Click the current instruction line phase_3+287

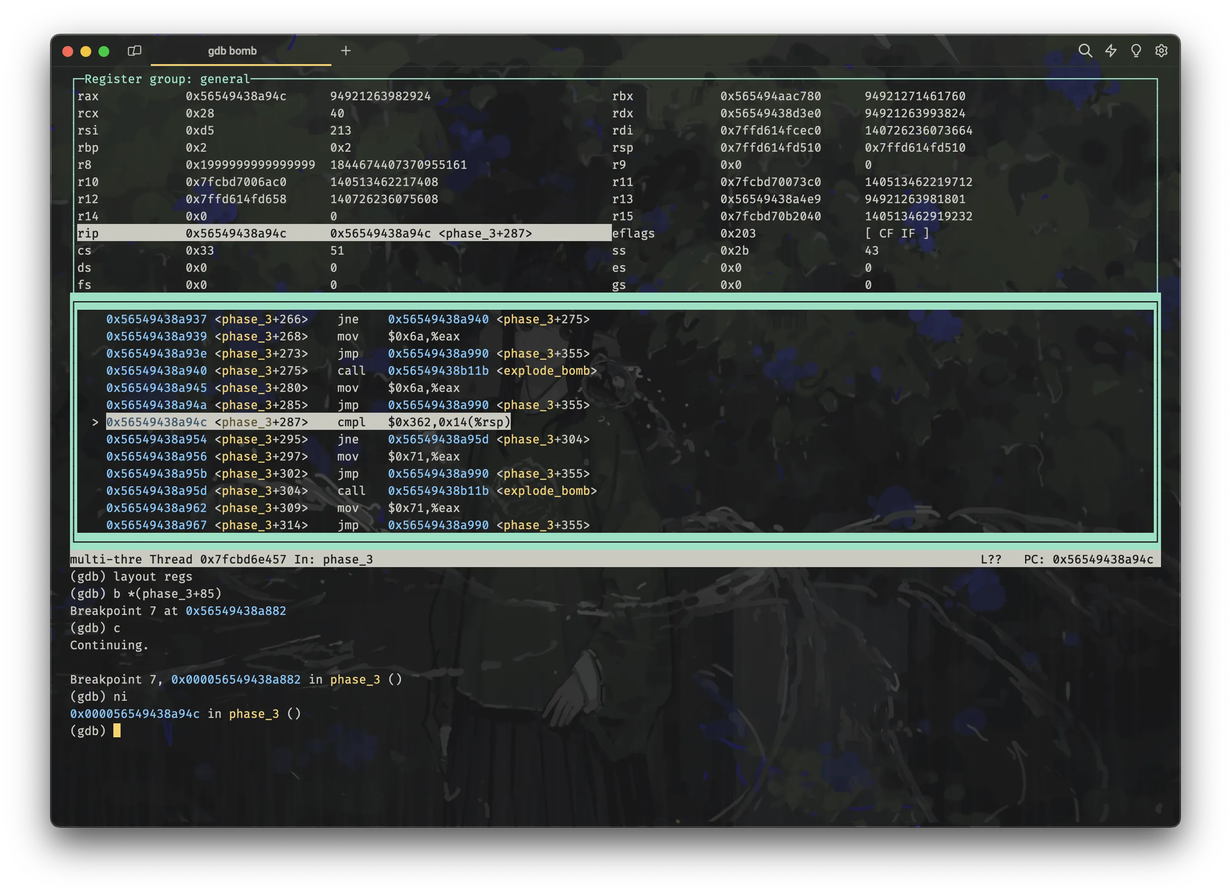(x=308, y=422)
